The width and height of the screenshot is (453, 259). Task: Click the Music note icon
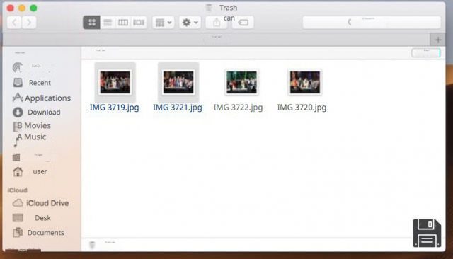[x=17, y=142]
